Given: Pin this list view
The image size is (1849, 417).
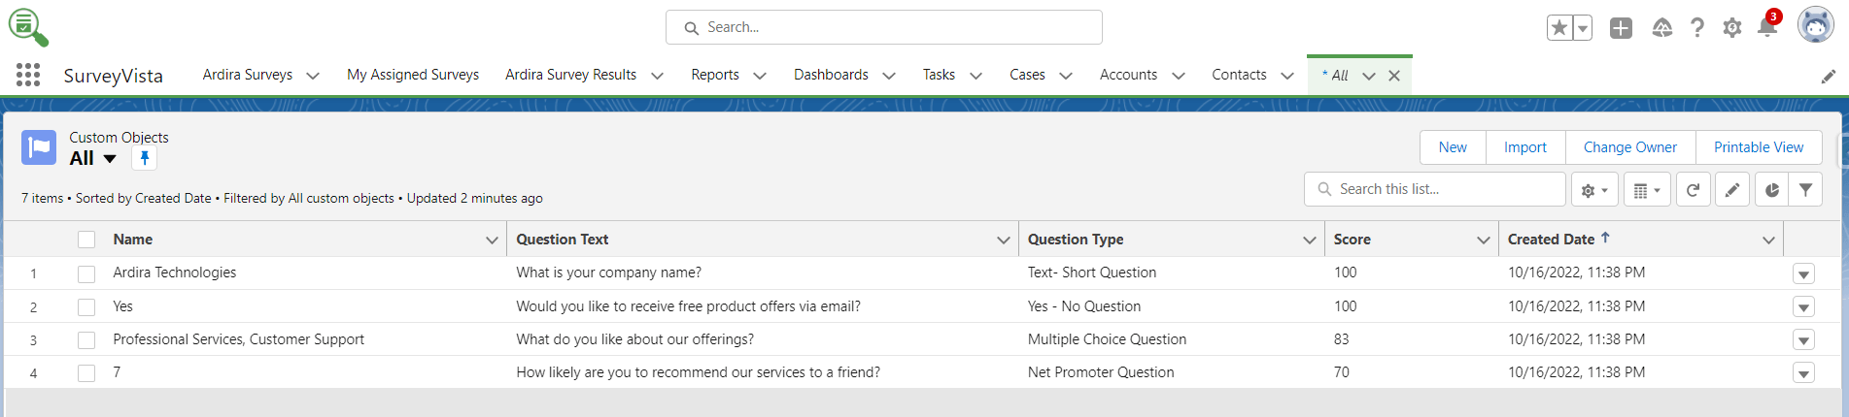Looking at the screenshot, I should (x=145, y=158).
